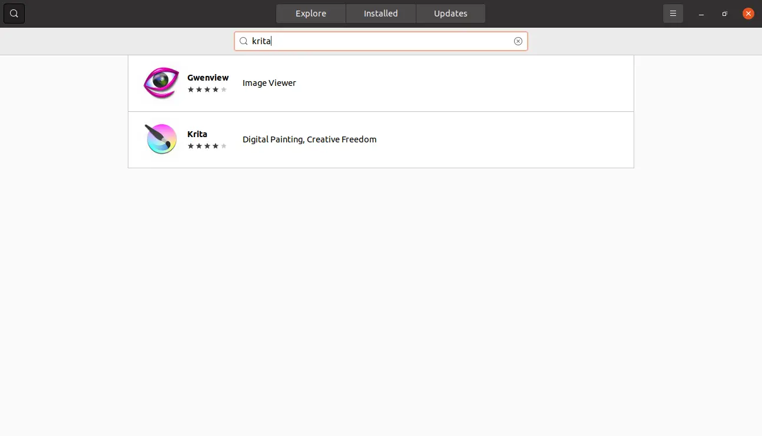Switch to the Explore tab
This screenshot has height=436, width=762.
tap(311, 14)
